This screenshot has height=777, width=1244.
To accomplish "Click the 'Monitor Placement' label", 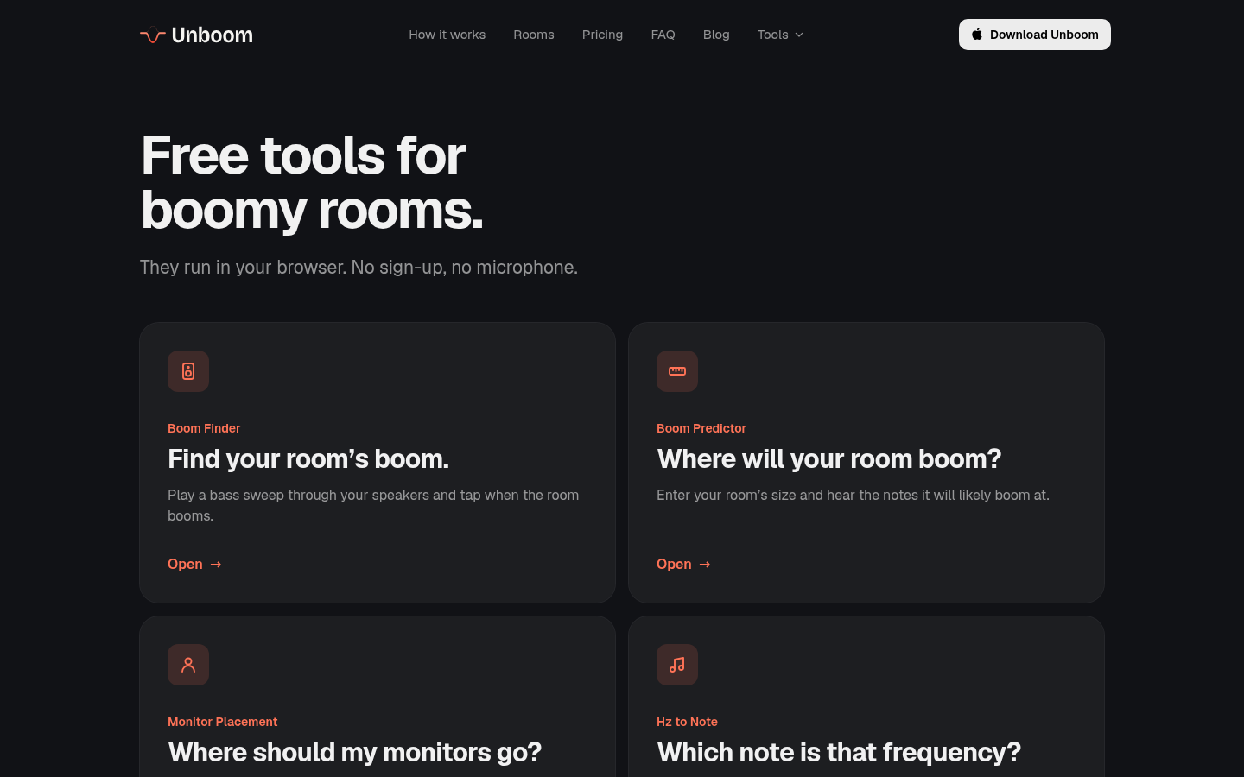I will pyautogui.click(x=223, y=722).
